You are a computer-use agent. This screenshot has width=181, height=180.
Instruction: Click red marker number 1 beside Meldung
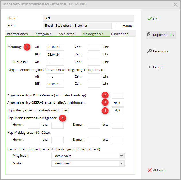[27, 47]
